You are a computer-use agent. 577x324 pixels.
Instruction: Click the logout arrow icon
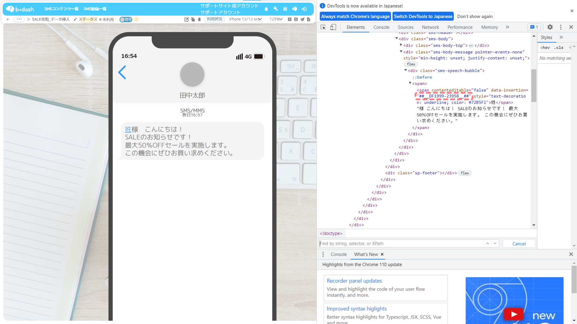pos(304,9)
